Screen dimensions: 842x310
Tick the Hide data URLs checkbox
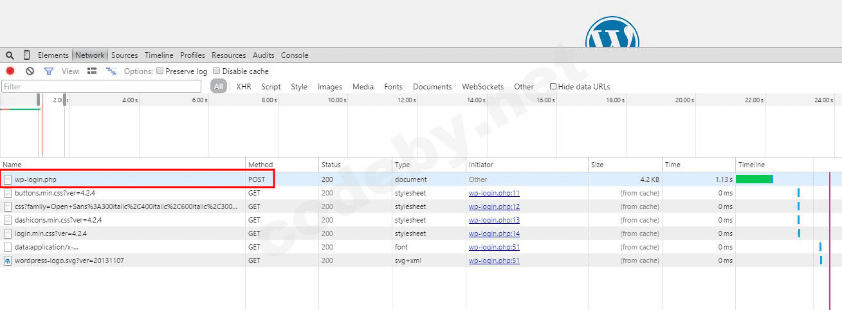[553, 86]
